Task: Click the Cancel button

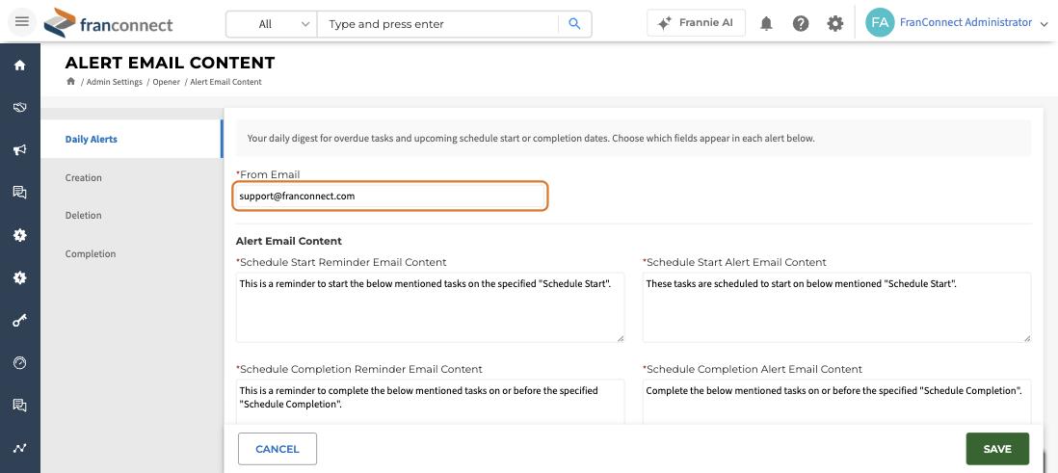Action: (x=278, y=449)
